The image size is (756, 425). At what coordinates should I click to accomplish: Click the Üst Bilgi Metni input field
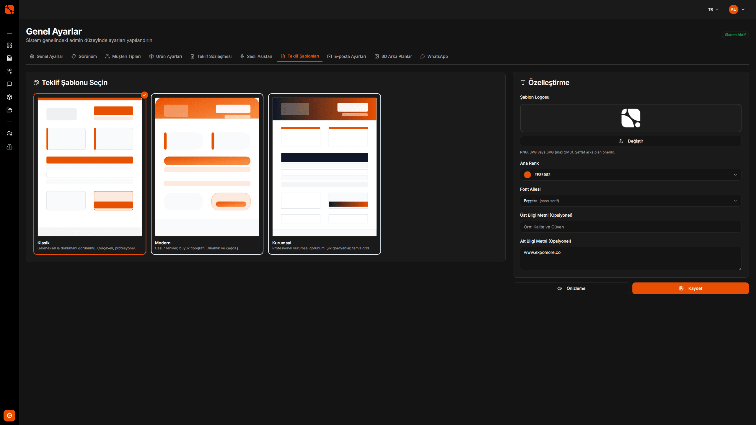pyautogui.click(x=630, y=227)
